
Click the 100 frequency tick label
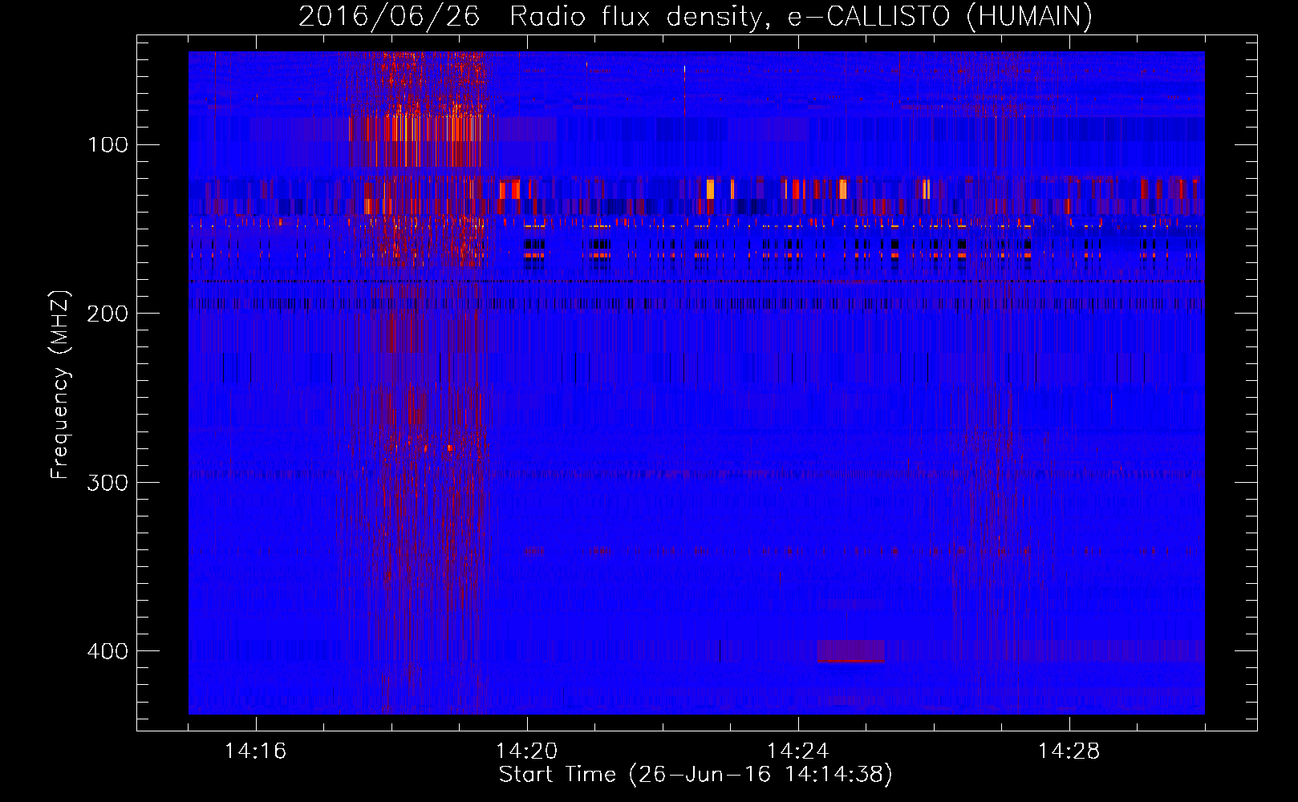click(x=107, y=145)
